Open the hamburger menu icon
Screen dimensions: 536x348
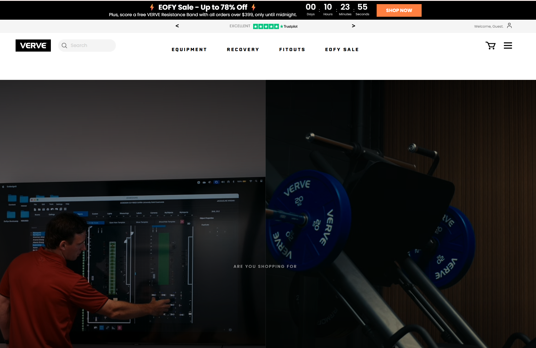click(508, 46)
